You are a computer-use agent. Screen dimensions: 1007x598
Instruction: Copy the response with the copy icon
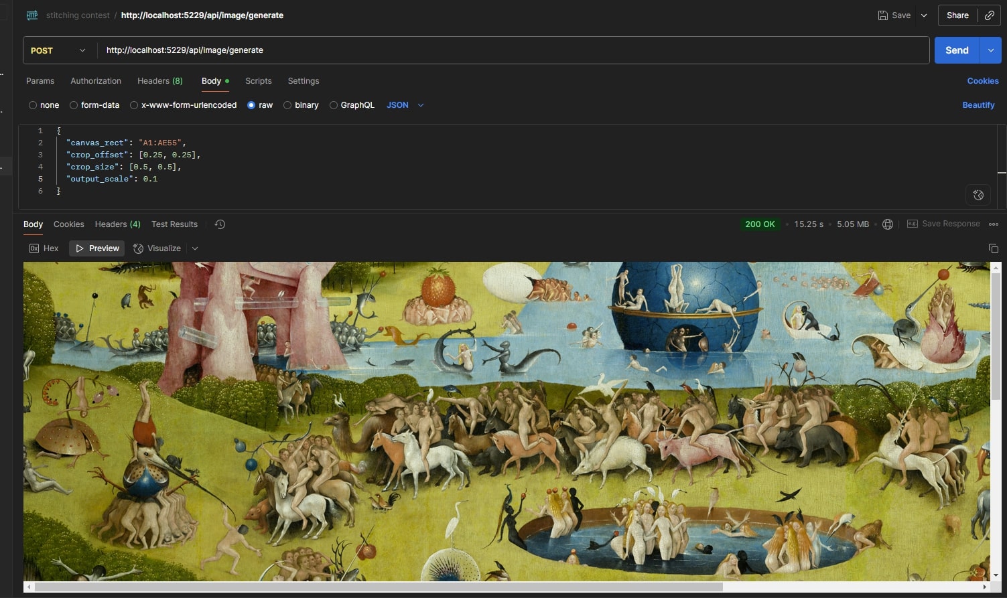(993, 248)
